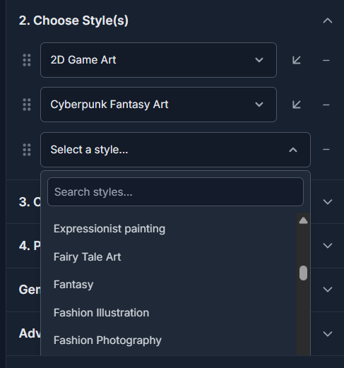
Task: Click the scrollbar up arrow in style list
Action: (303, 220)
